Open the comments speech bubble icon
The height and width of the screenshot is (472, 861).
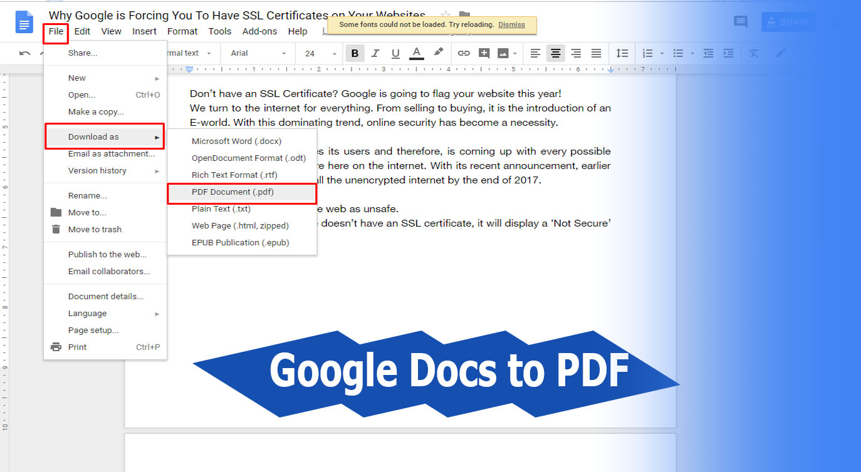[741, 22]
